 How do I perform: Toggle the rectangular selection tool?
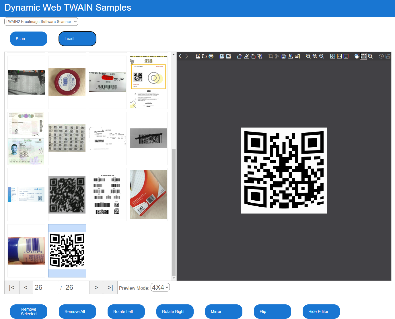coord(364,56)
